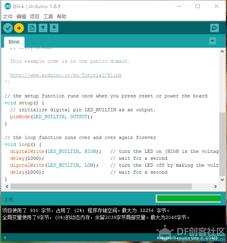The image size is (227, 243).
Task: Click the horizontal scrollbar thumb
Action: click(101, 186)
